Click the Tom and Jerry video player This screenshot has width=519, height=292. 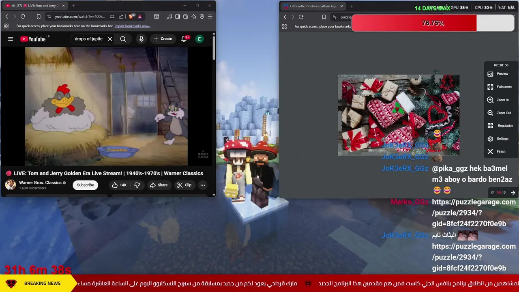point(106,106)
